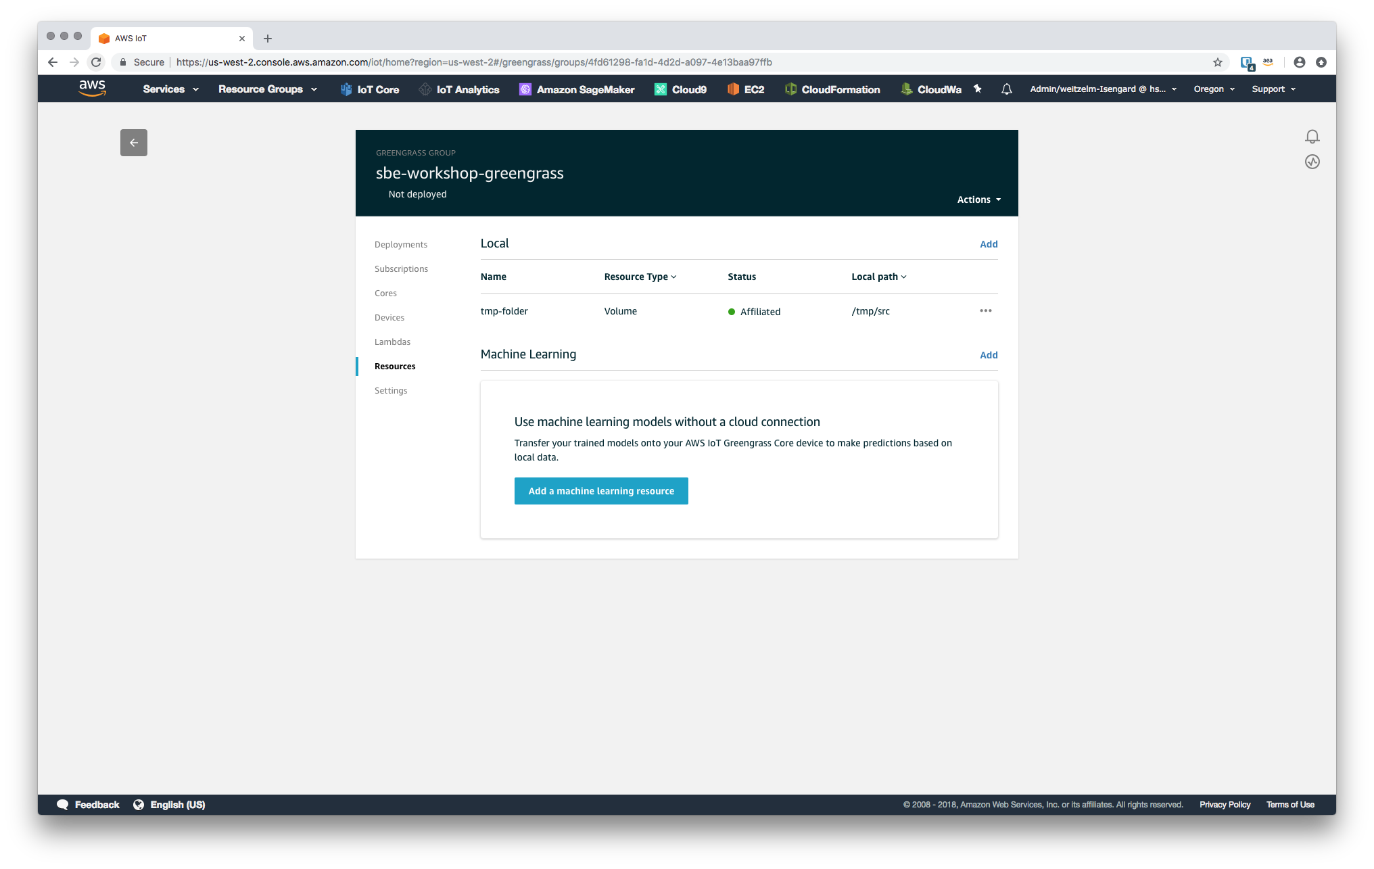1374x869 pixels.
Task: Open the activity monitor icon below bell
Action: tap(1312, 162)
